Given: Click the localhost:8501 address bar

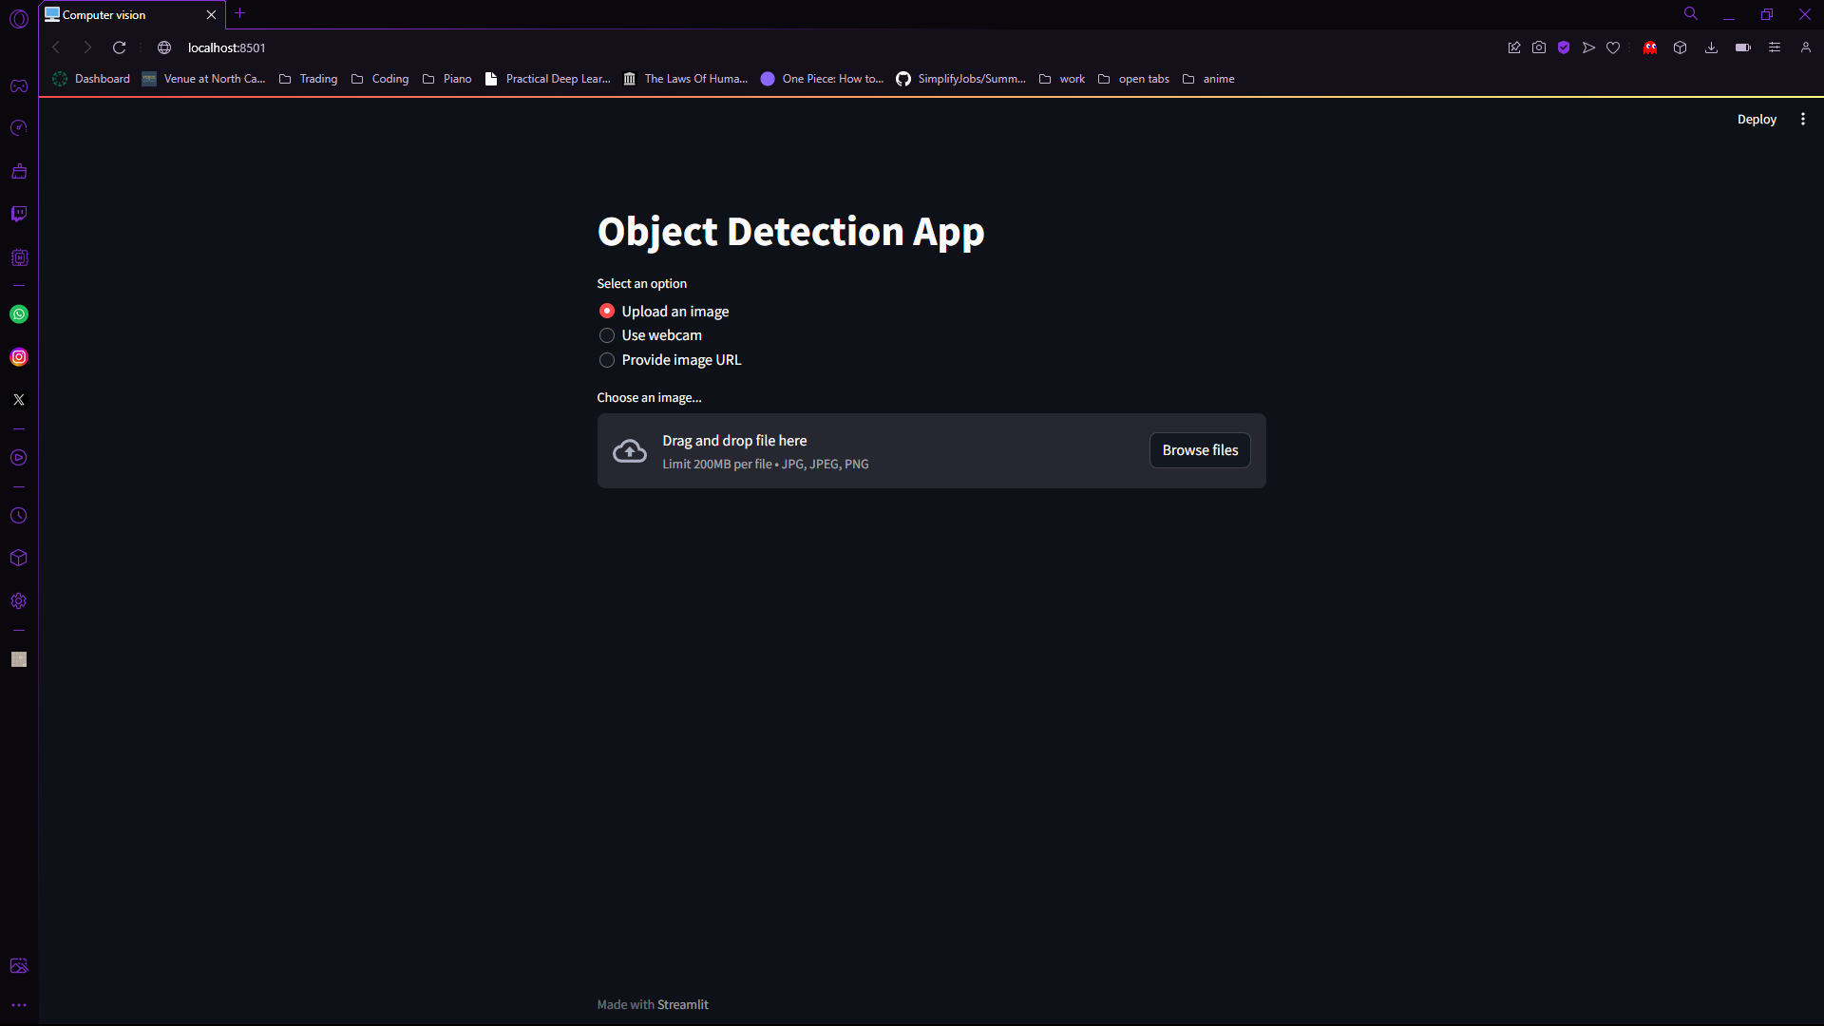Looking at the screenshot, I should point(226,47).
